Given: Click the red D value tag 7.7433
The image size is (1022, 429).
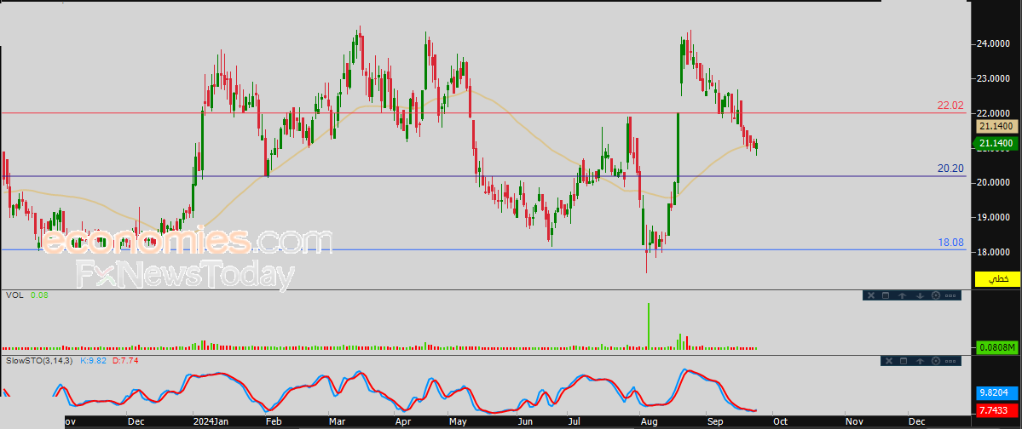Looking at the screenshot, I should 997,411.
